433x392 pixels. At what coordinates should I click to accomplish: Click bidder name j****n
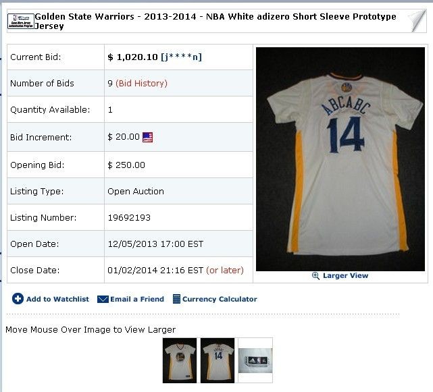[x=181, y=57]
